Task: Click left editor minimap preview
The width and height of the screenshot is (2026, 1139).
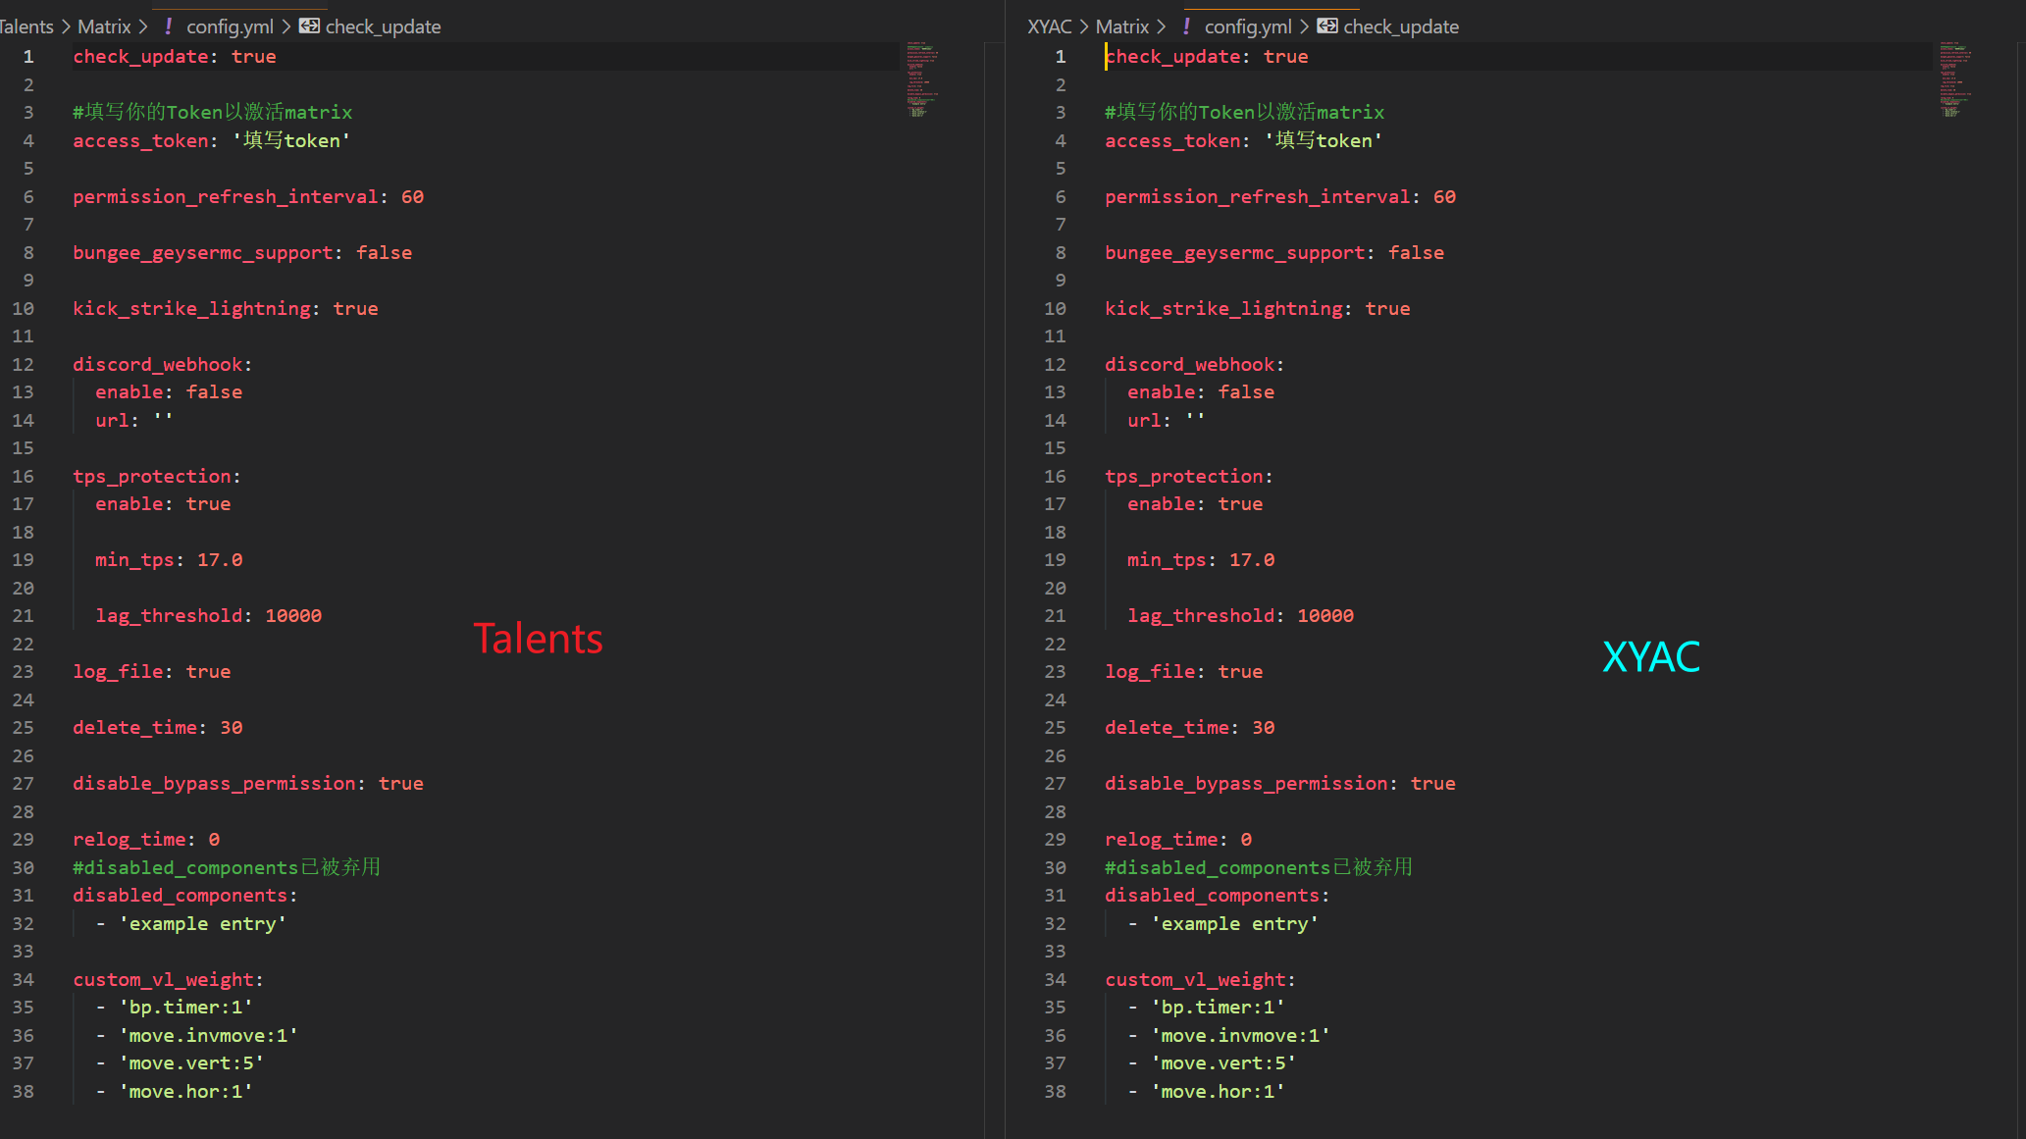Action: coord(920,80)
